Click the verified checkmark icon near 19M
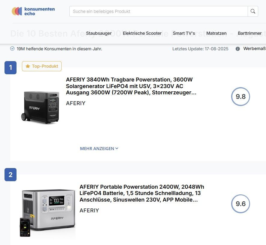This screenshot has width=266, height=245. [12, 49]
